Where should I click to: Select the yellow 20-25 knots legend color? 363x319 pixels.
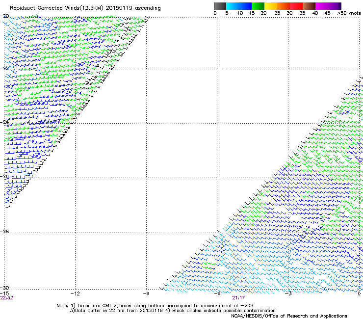click(271, 6)
